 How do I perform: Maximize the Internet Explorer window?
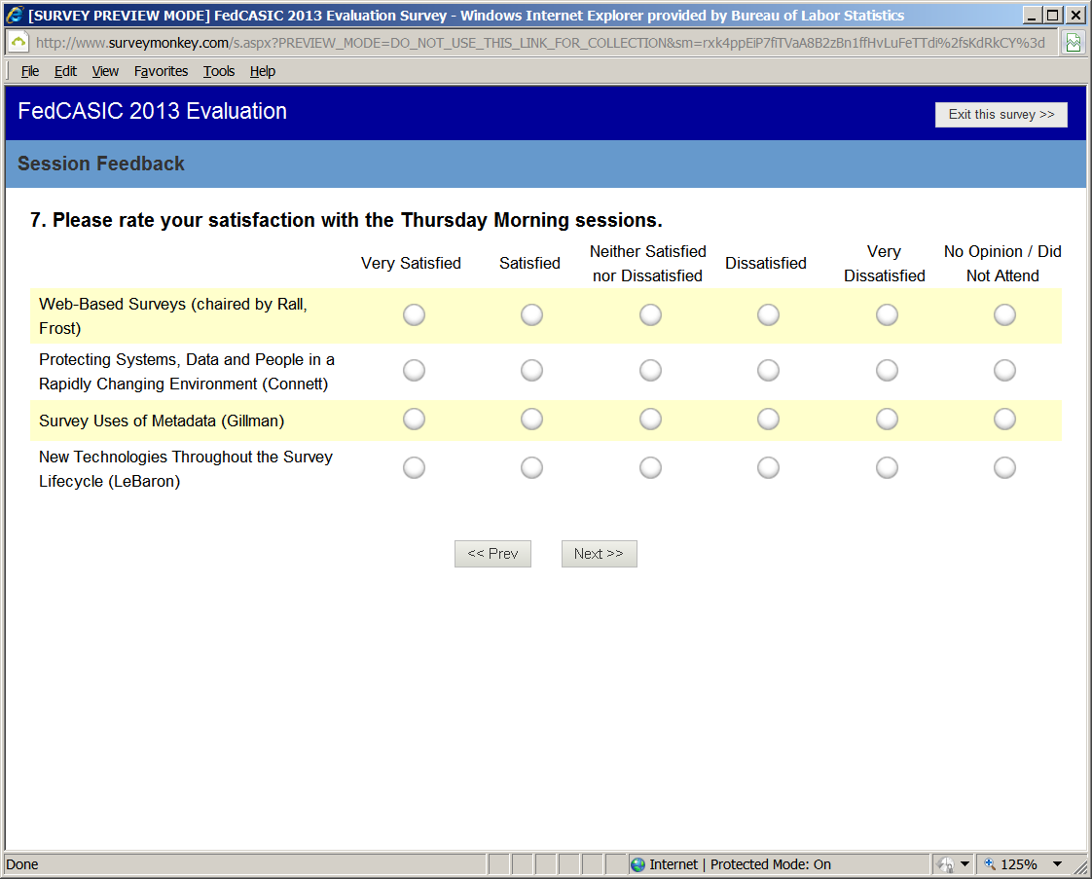pyautogui.click(x=1054, y=15)
